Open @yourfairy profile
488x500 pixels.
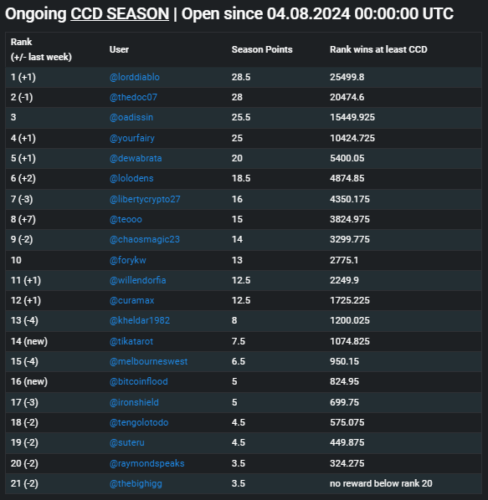coord(131,138)
